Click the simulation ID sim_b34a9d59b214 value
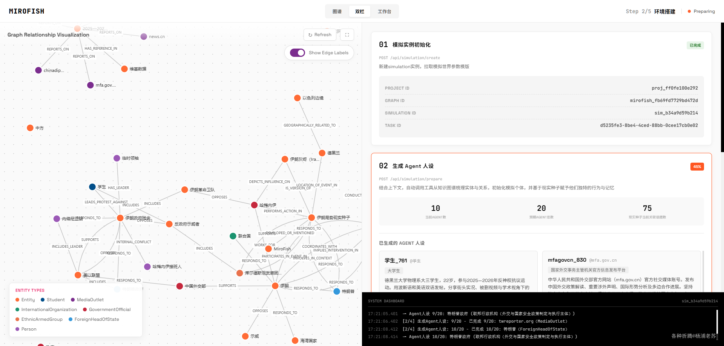The width and height of the screenshot is (724, 346). coord(676,113)
